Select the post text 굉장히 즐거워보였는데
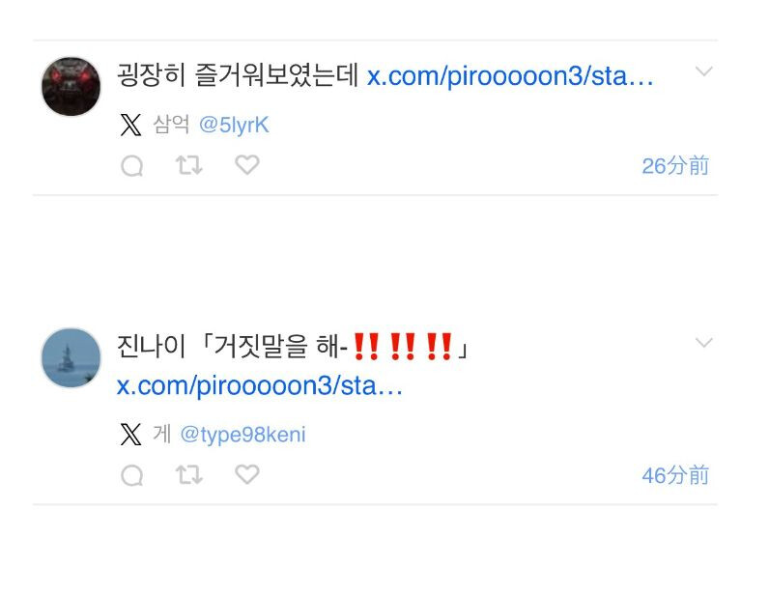The height and width of the screenshot is (594, 769). [238, 75]
